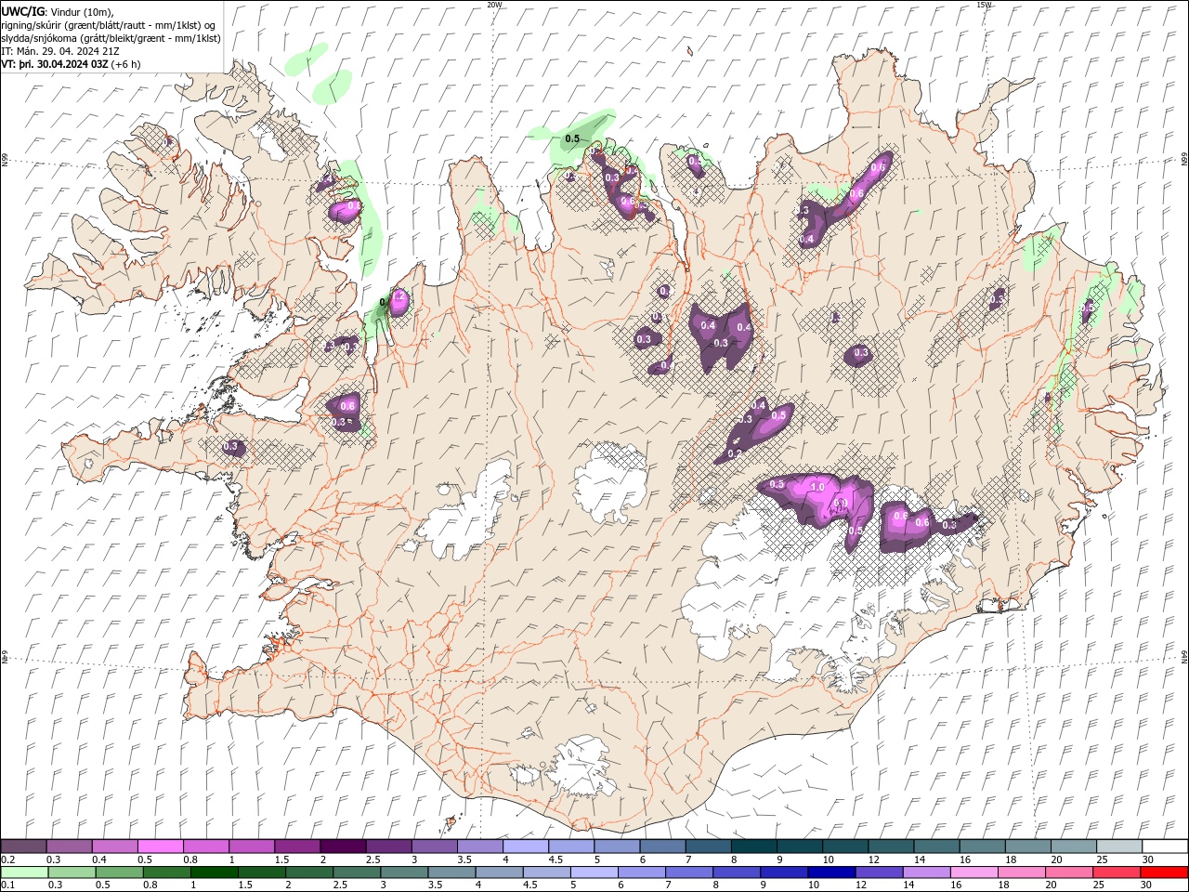Click the 0.1–0.3 palest green swatch in lower legend row
1189x892 pixels.
pyautogui.click(x=25, y=872)
